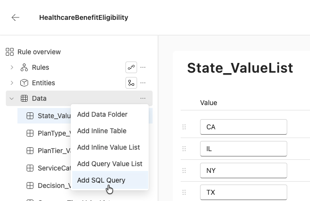310x201 pixels.
Task: Click the Data table grid icon
Action: click(24, 98)
